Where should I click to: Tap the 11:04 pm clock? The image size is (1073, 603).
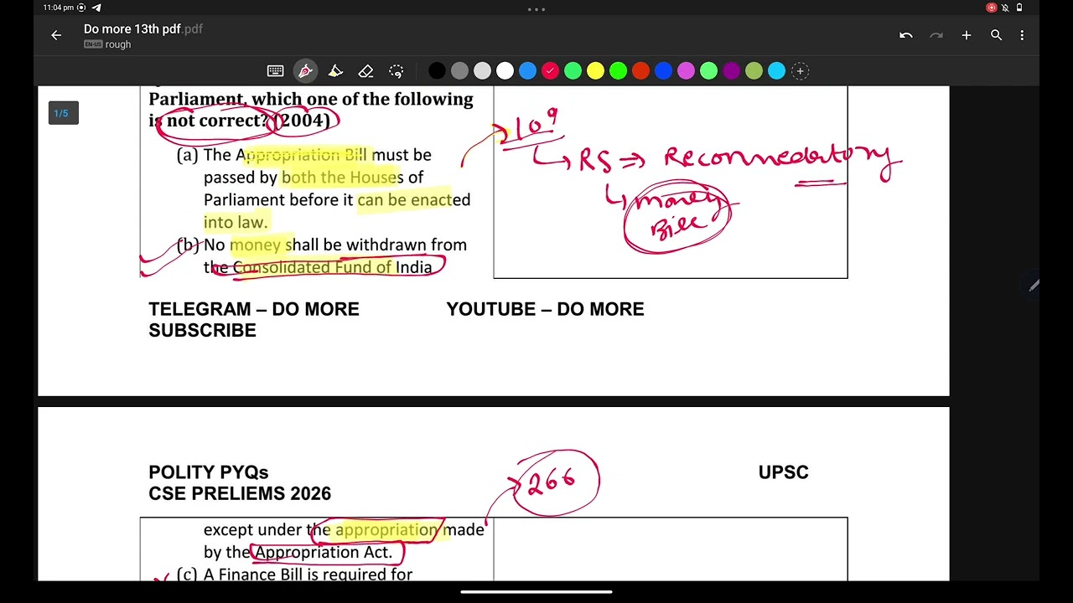click(x=58, y=8)
